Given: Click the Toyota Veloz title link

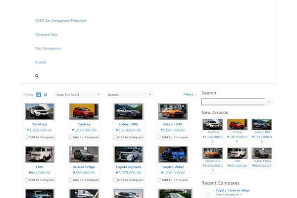Looking at the screenshot, I should click(x=173, y=167).
